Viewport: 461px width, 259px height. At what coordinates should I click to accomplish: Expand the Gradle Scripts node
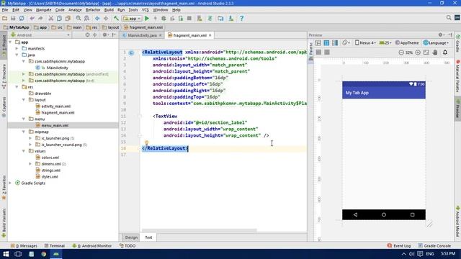[10, 183]
